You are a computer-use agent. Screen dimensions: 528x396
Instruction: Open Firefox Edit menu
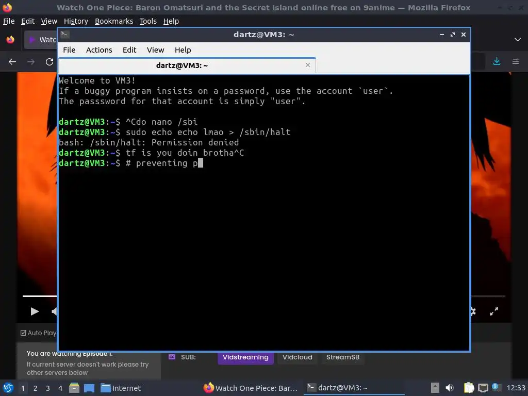pyautogui.click(x=28, y=21)
